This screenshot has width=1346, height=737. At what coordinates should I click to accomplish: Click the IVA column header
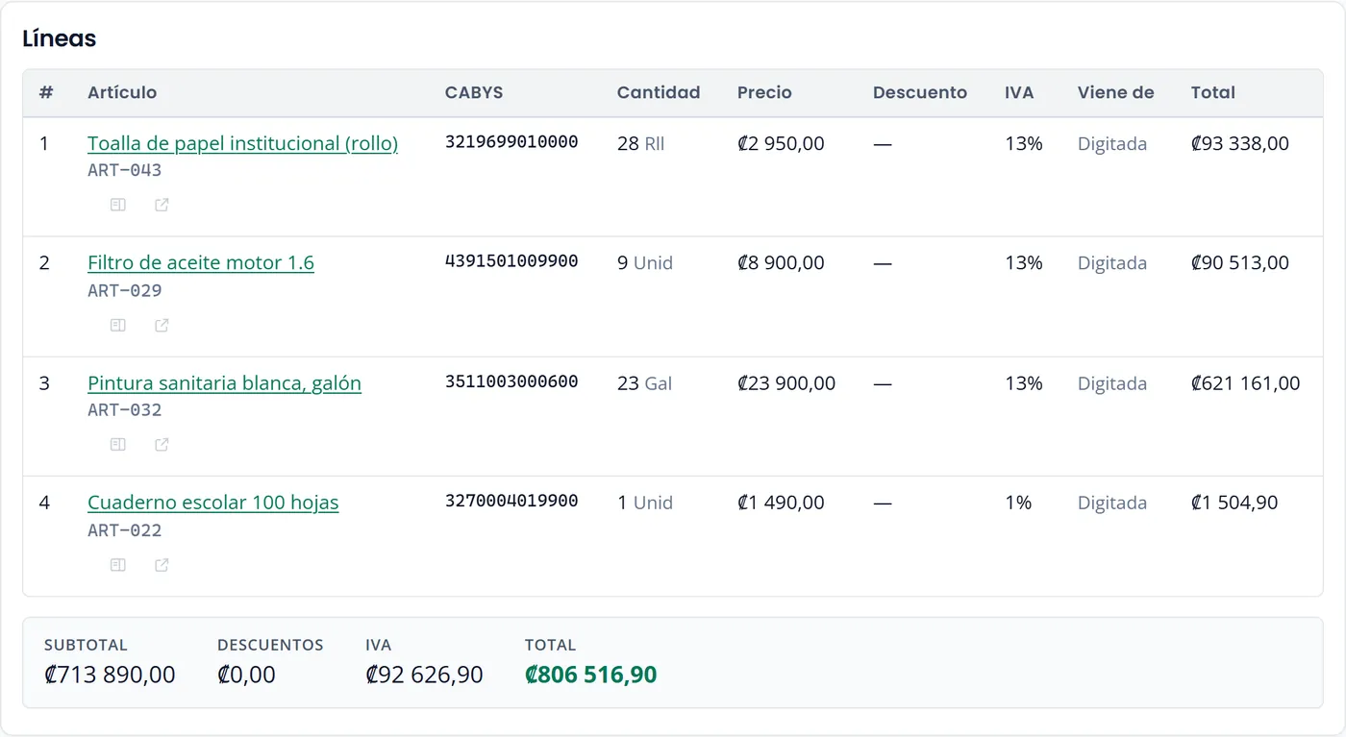(1019, 92)
